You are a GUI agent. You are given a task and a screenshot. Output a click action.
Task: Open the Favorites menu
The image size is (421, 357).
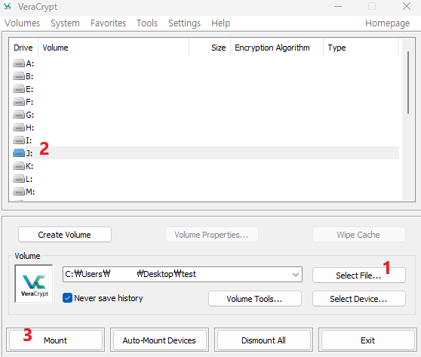point(108,23)
